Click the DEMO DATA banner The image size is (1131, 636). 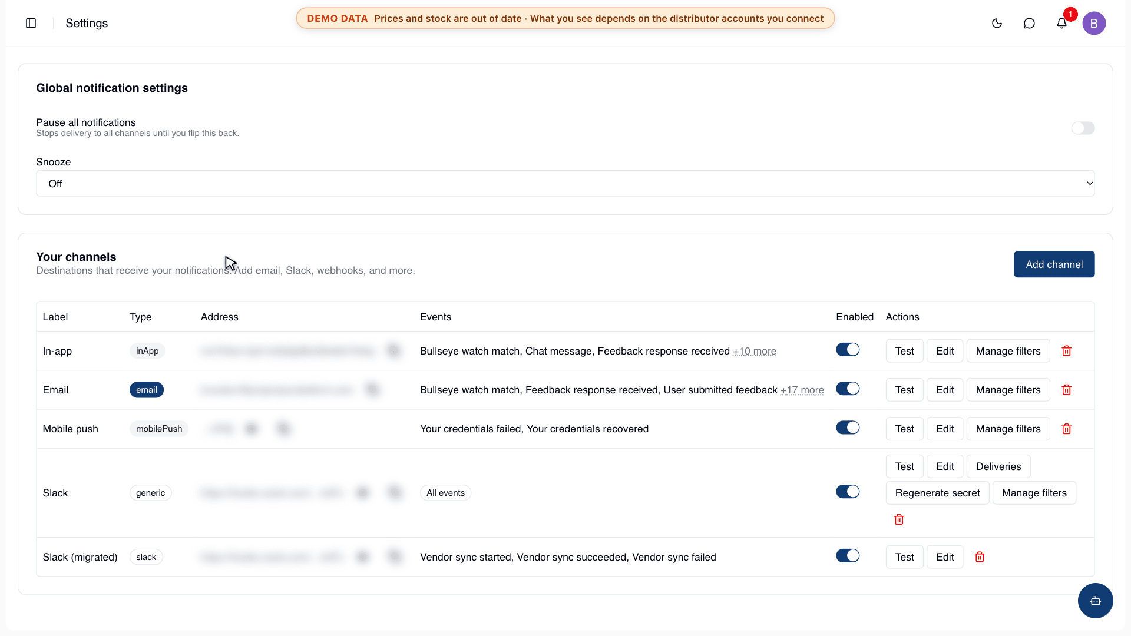[565, 18]
